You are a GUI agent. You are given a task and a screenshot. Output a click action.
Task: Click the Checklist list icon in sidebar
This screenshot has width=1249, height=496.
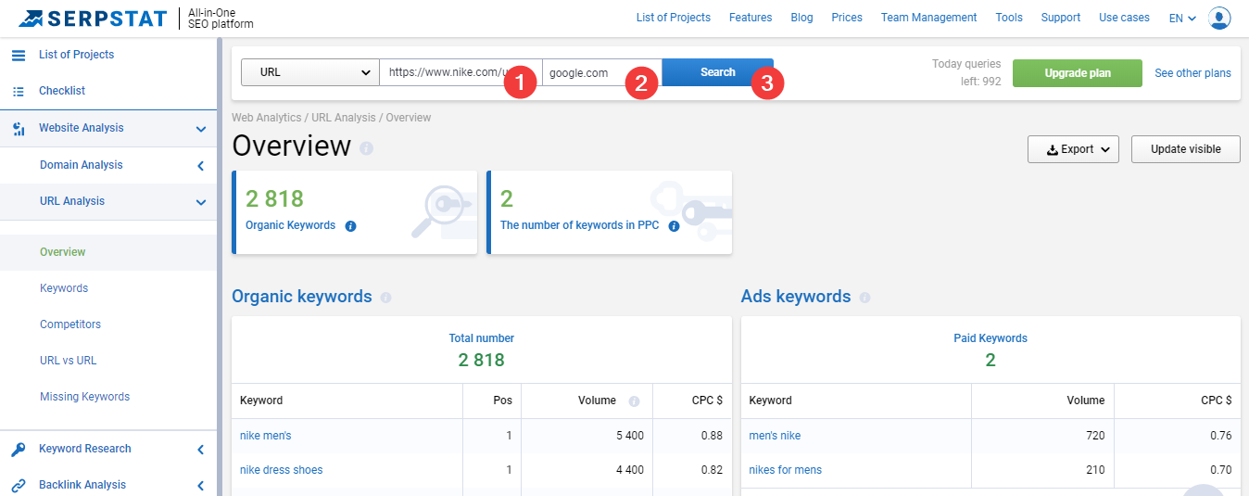pos(19,91)
